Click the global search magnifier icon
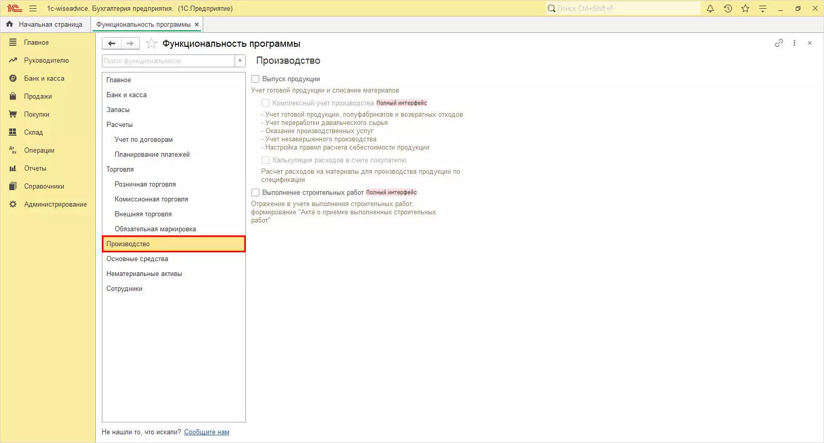The image size is (824, 443). click(551, 8)
